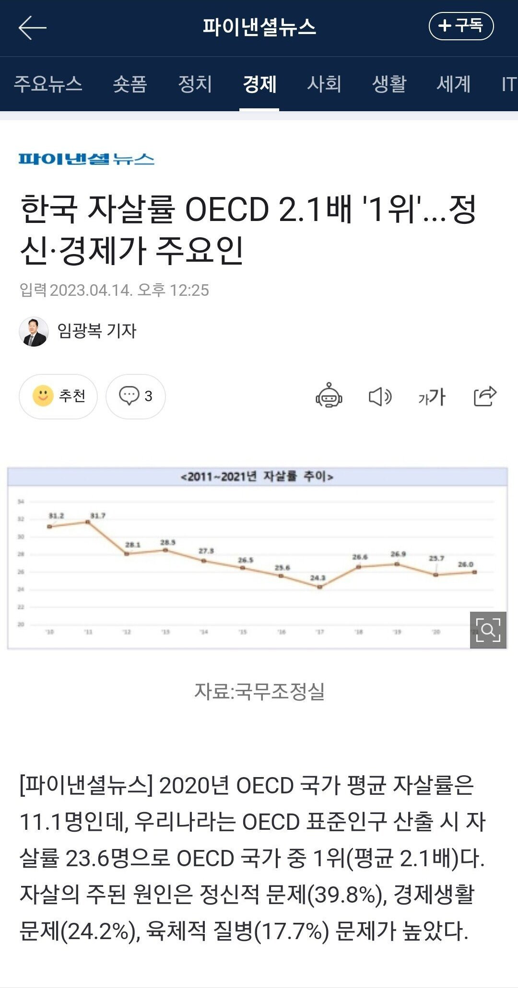
Task: Open the 사회 tab
Action: [324, 84]
